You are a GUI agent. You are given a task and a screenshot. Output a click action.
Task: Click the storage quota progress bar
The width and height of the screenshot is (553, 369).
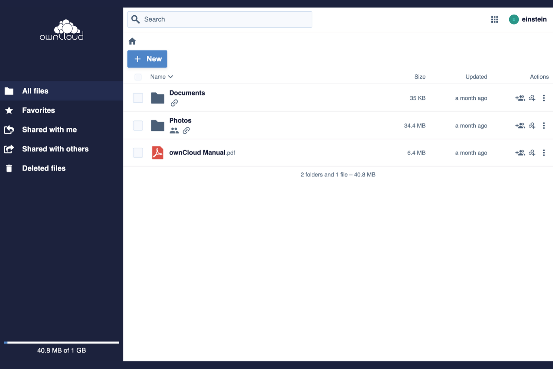click(x=62, y=342)
